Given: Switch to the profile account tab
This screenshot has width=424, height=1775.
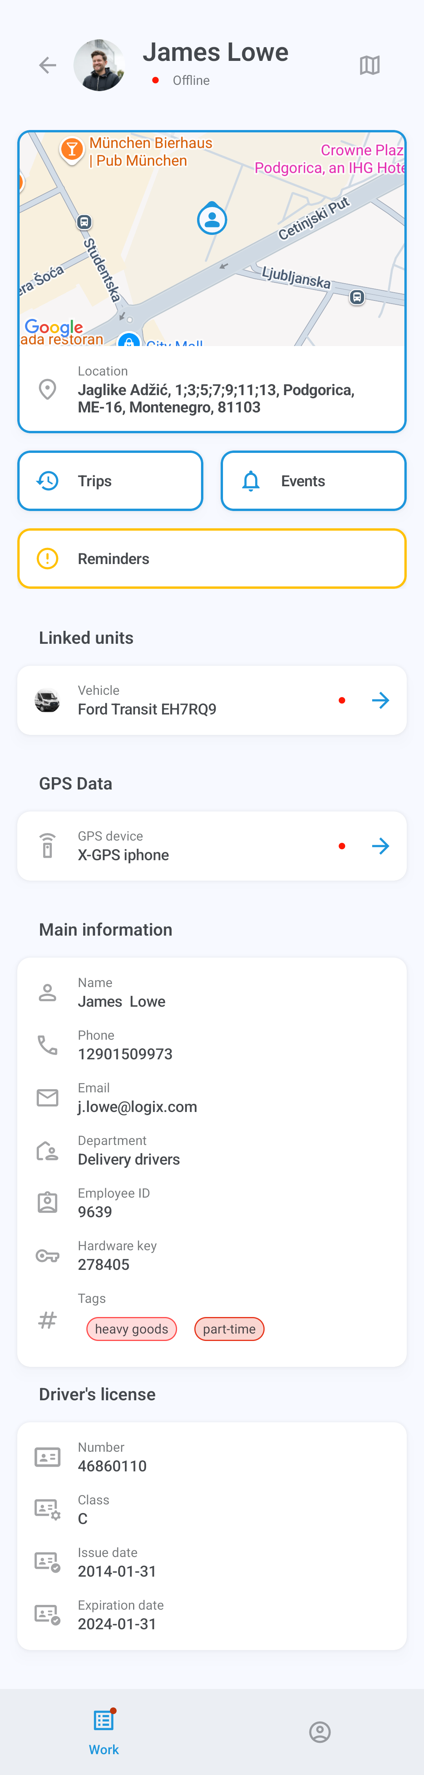Looking at the screenshot, I should (320, 1732).
